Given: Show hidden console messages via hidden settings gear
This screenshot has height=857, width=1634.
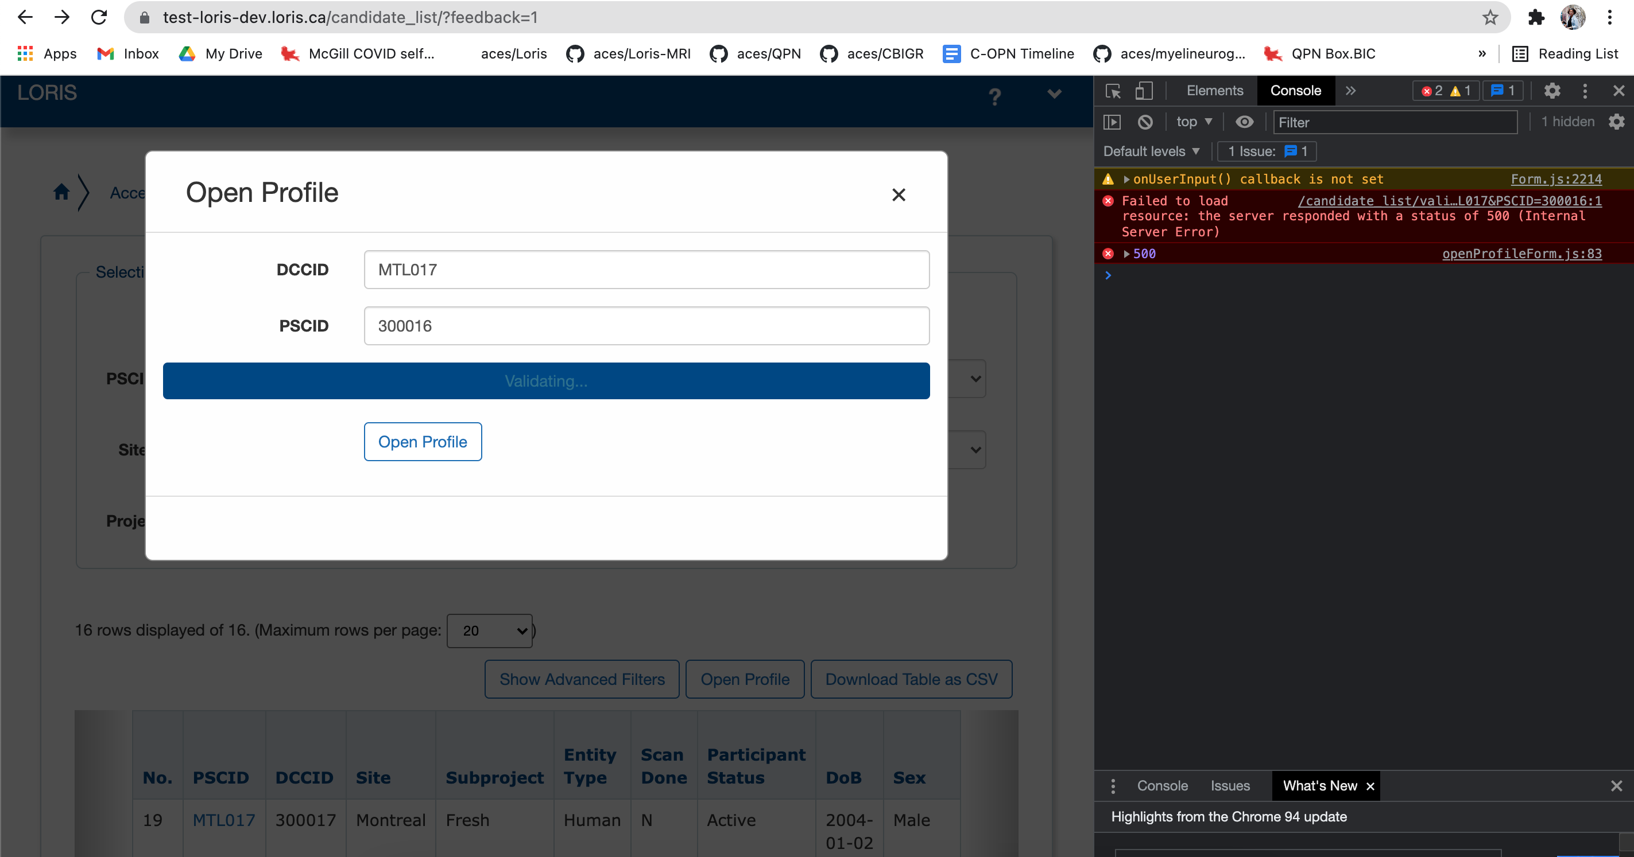Looking at the screenshot, I should point(1616,122).
